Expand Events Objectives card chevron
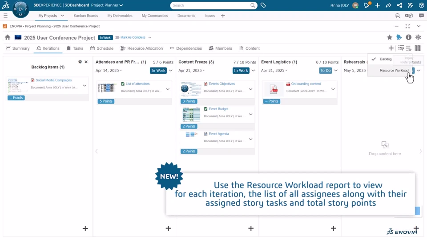This screenshot has width=427, height=240. [x=250, y=89]
